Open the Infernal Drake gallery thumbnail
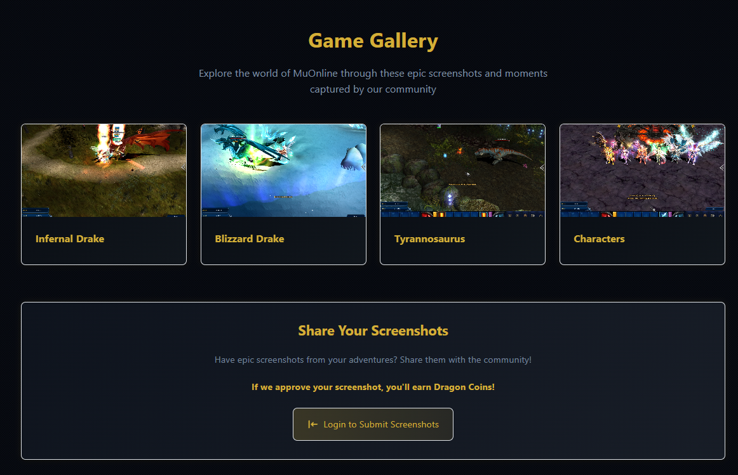Image resolution: width=738 pixels, height=475 pixels. click(x=104, y=171)
